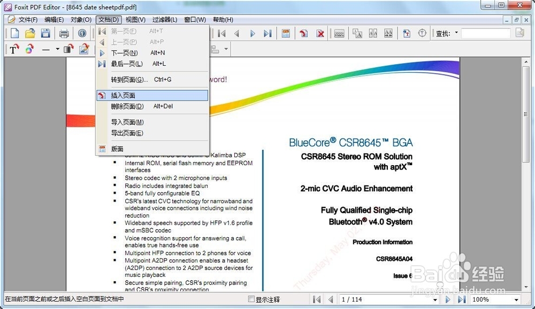535x309 pixels.
Task: Click the inner document restore button
Action: (x=517, y=20)
